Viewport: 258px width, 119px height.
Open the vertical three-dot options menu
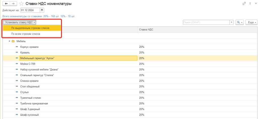[x=250, y=4]
